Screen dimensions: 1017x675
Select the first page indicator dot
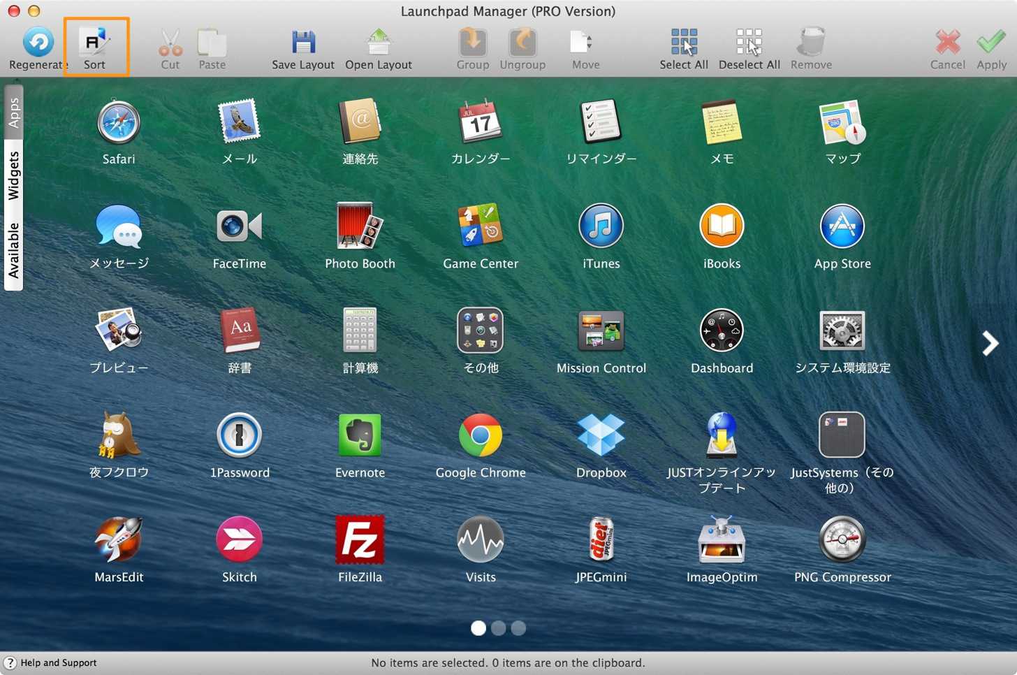pos(478,628)
